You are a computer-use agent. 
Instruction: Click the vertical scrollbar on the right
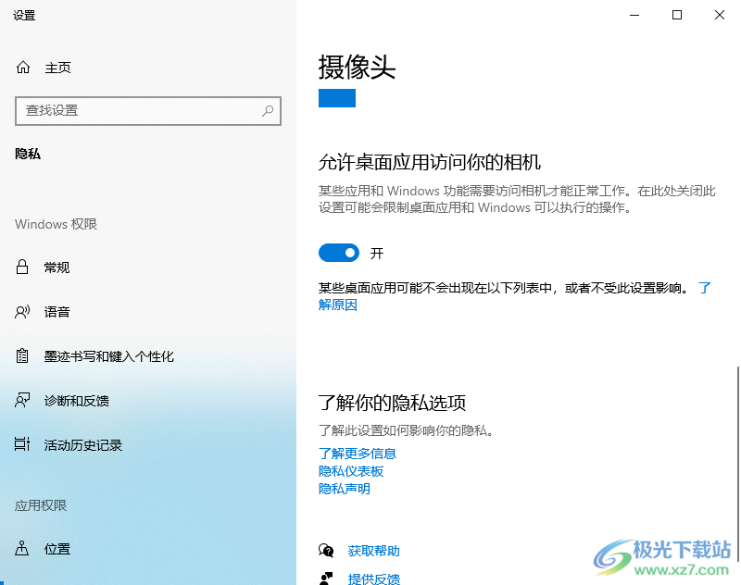737,463
